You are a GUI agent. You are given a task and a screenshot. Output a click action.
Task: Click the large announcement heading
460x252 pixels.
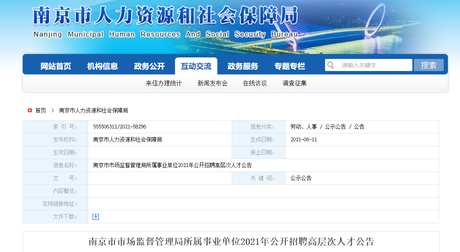click(x=231, y=242)
